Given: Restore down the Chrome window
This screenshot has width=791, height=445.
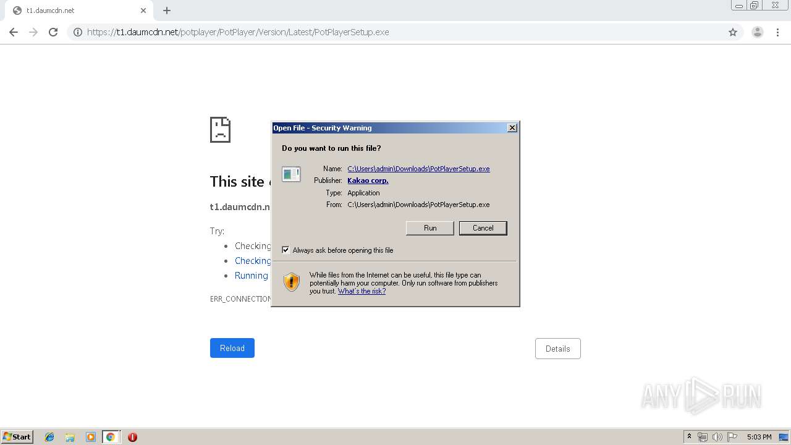Looking at the screenshot, I should (x=754, y=6).
